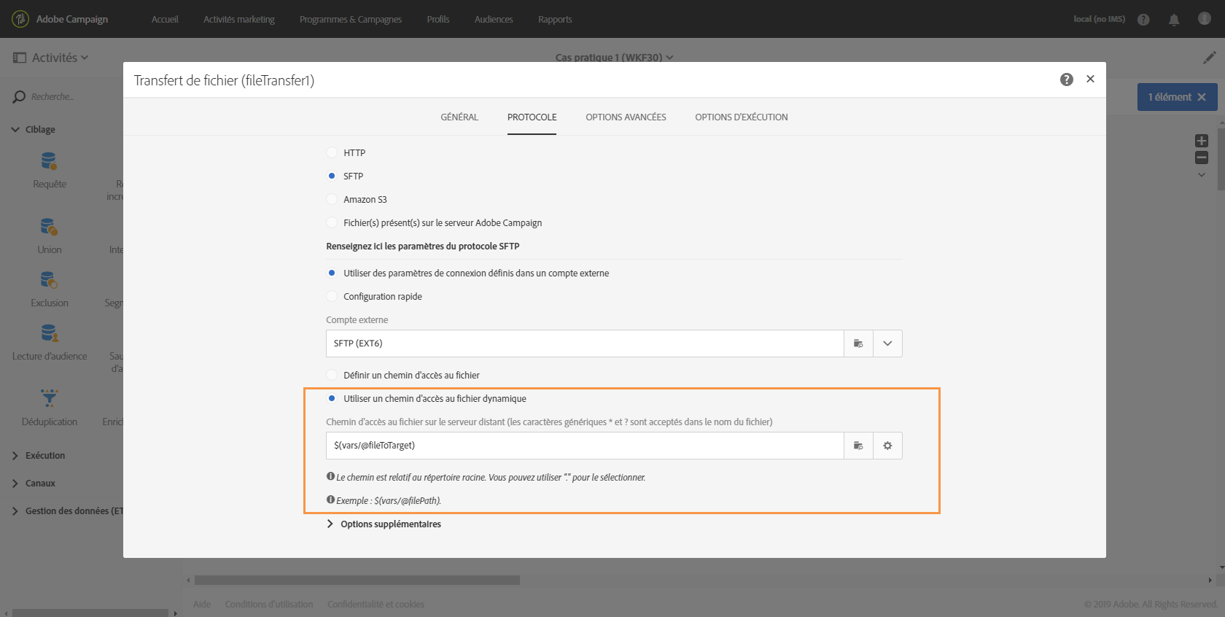Switch to the PROTOCOLE tab
Viewport: 1225px width, 617px height.
[532, 117]
